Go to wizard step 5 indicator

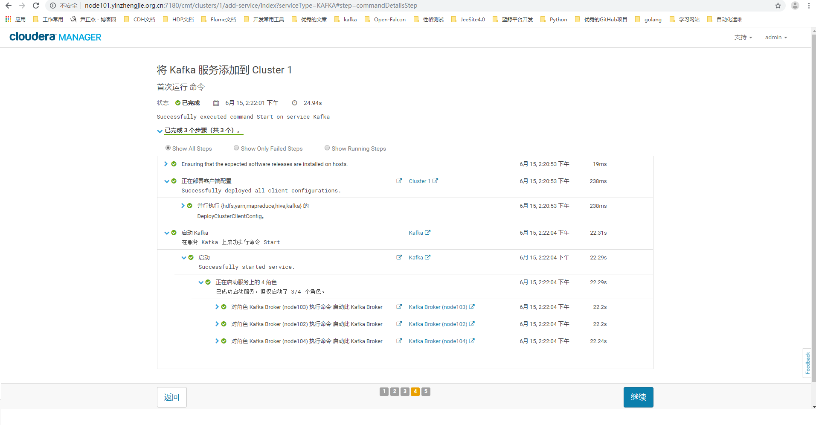click(x=426, y=391)
